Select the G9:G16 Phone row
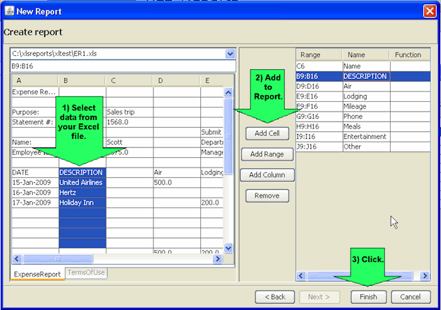The width and height of the screenshot is (441, 310). click(x=363, y=117)
